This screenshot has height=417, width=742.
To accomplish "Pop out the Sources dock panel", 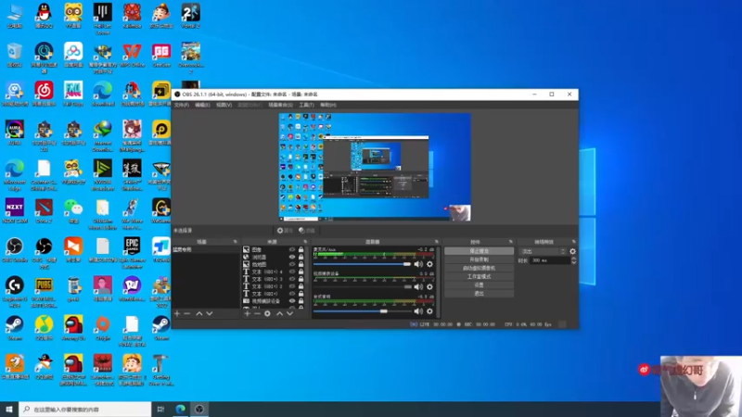I will 305,242.
